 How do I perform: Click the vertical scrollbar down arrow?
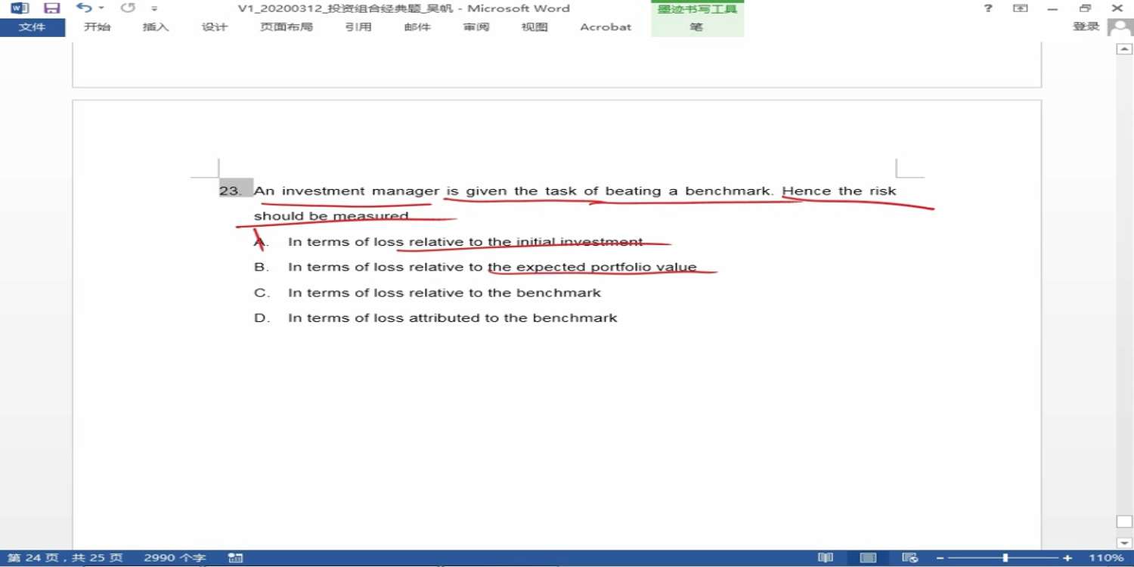(x=1123, y=542)
